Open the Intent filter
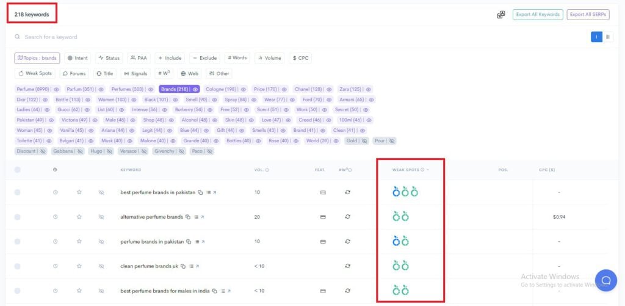 78,58
